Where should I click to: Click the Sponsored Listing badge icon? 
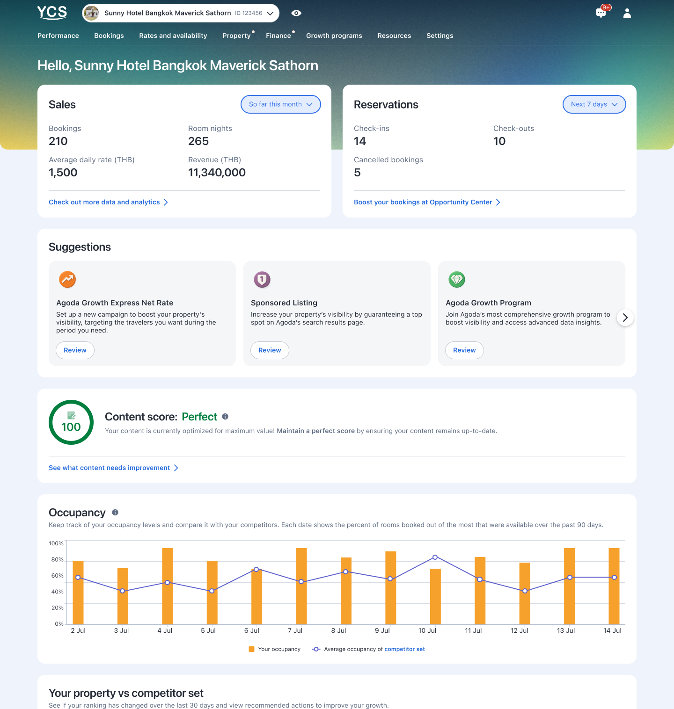click(x=262, y=279)
